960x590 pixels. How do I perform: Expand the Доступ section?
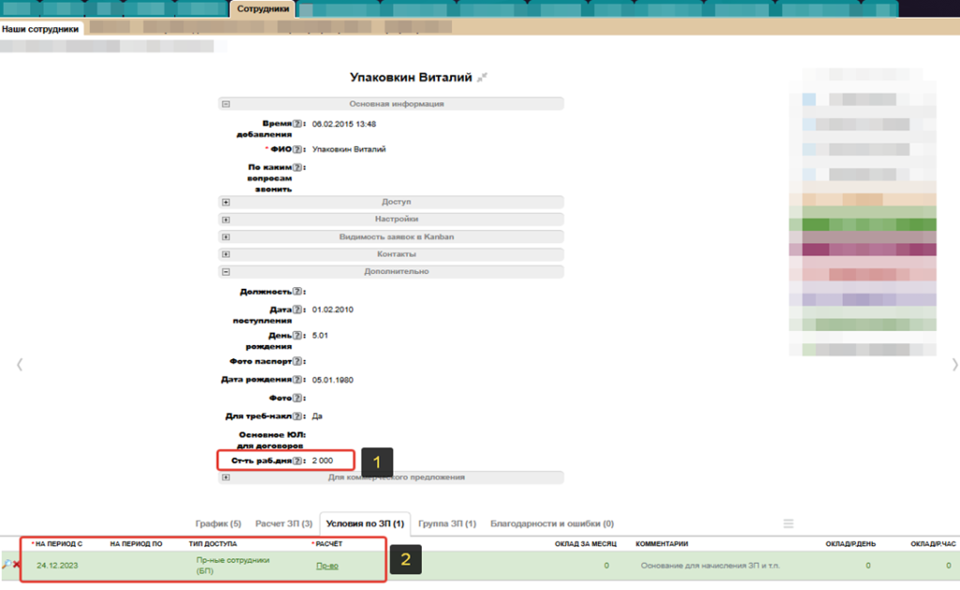(x=226, y=203)
